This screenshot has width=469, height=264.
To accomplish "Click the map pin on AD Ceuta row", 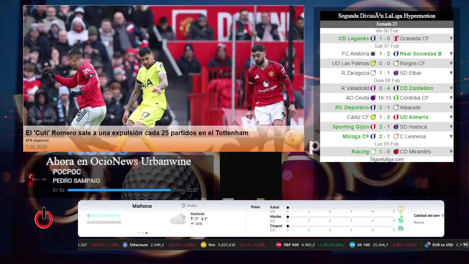I will tap(451, 98).
